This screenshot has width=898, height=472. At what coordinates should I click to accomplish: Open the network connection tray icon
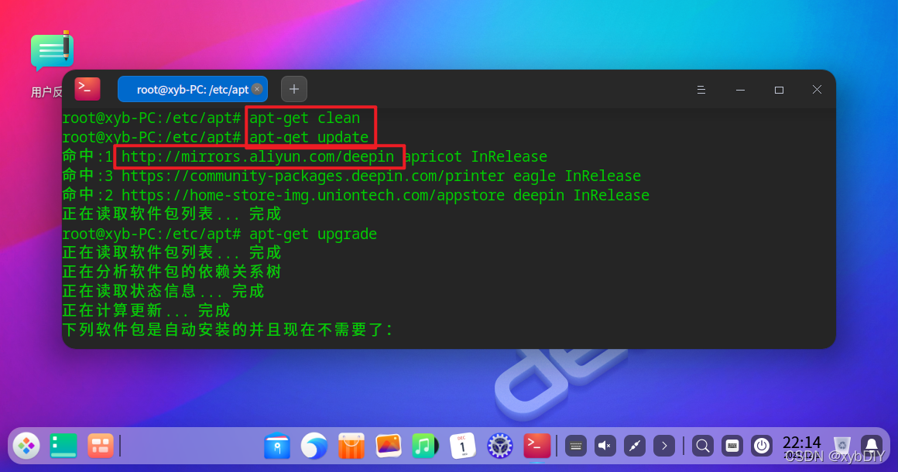pyautogui.click(x=635, y=446)
